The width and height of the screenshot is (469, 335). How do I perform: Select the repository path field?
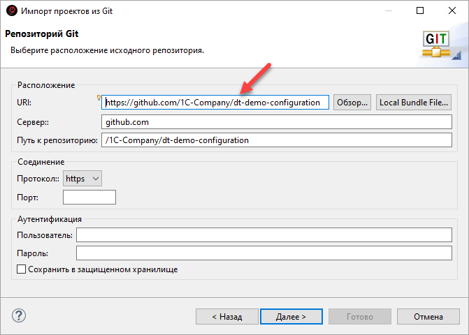click(x=277, y=140)
